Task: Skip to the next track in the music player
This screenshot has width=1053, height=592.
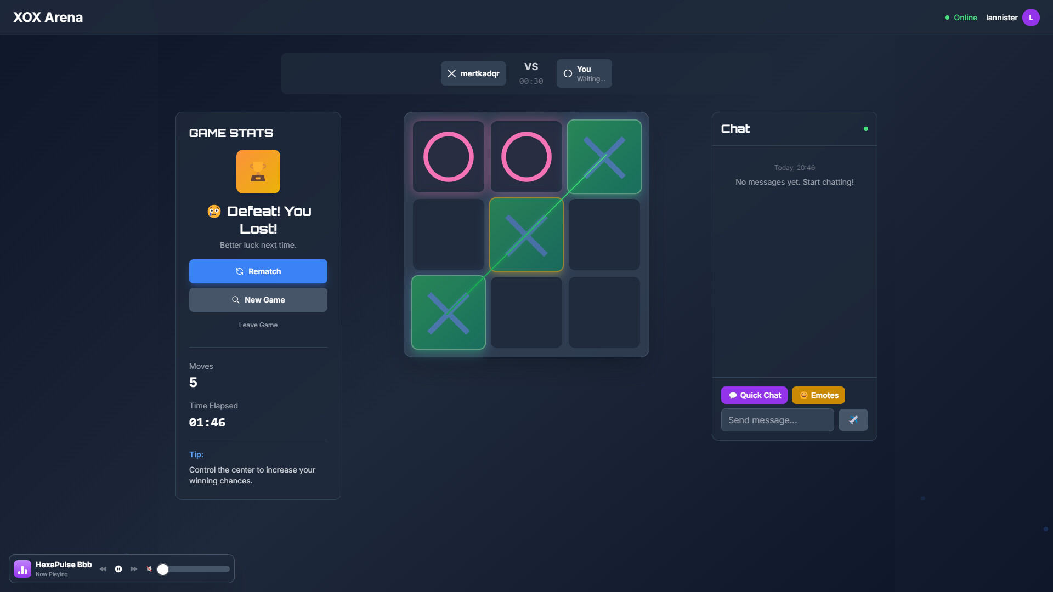Action: pyautogui.click(x=134, y=569)
